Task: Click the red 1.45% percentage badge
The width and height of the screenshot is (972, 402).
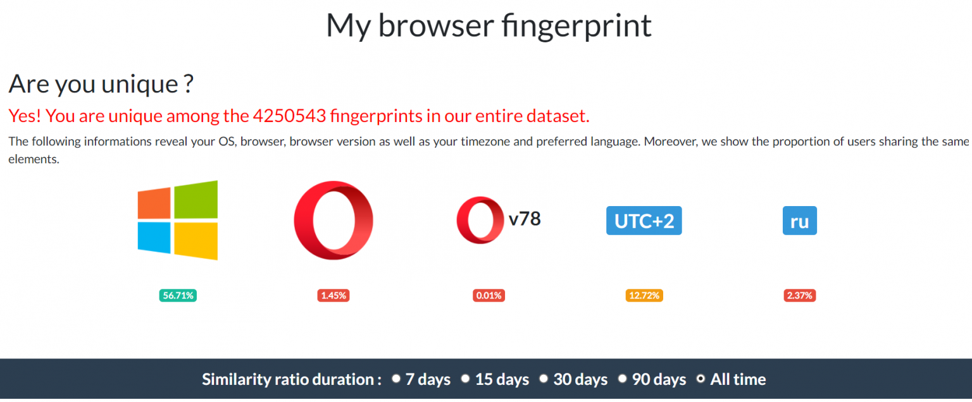Action: point(333,295)
